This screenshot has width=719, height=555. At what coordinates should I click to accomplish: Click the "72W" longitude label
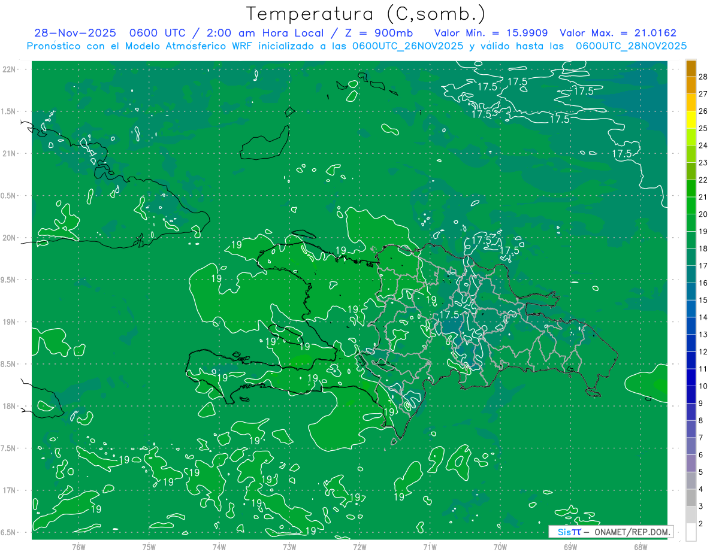(359, 547)
